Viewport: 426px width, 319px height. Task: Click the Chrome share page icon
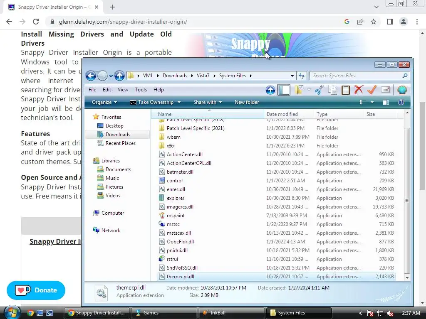pos(360,22)
